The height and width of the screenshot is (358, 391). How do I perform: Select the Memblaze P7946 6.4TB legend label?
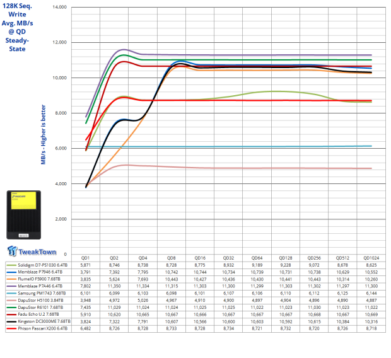pyautogui.click(x=40, y=272)
